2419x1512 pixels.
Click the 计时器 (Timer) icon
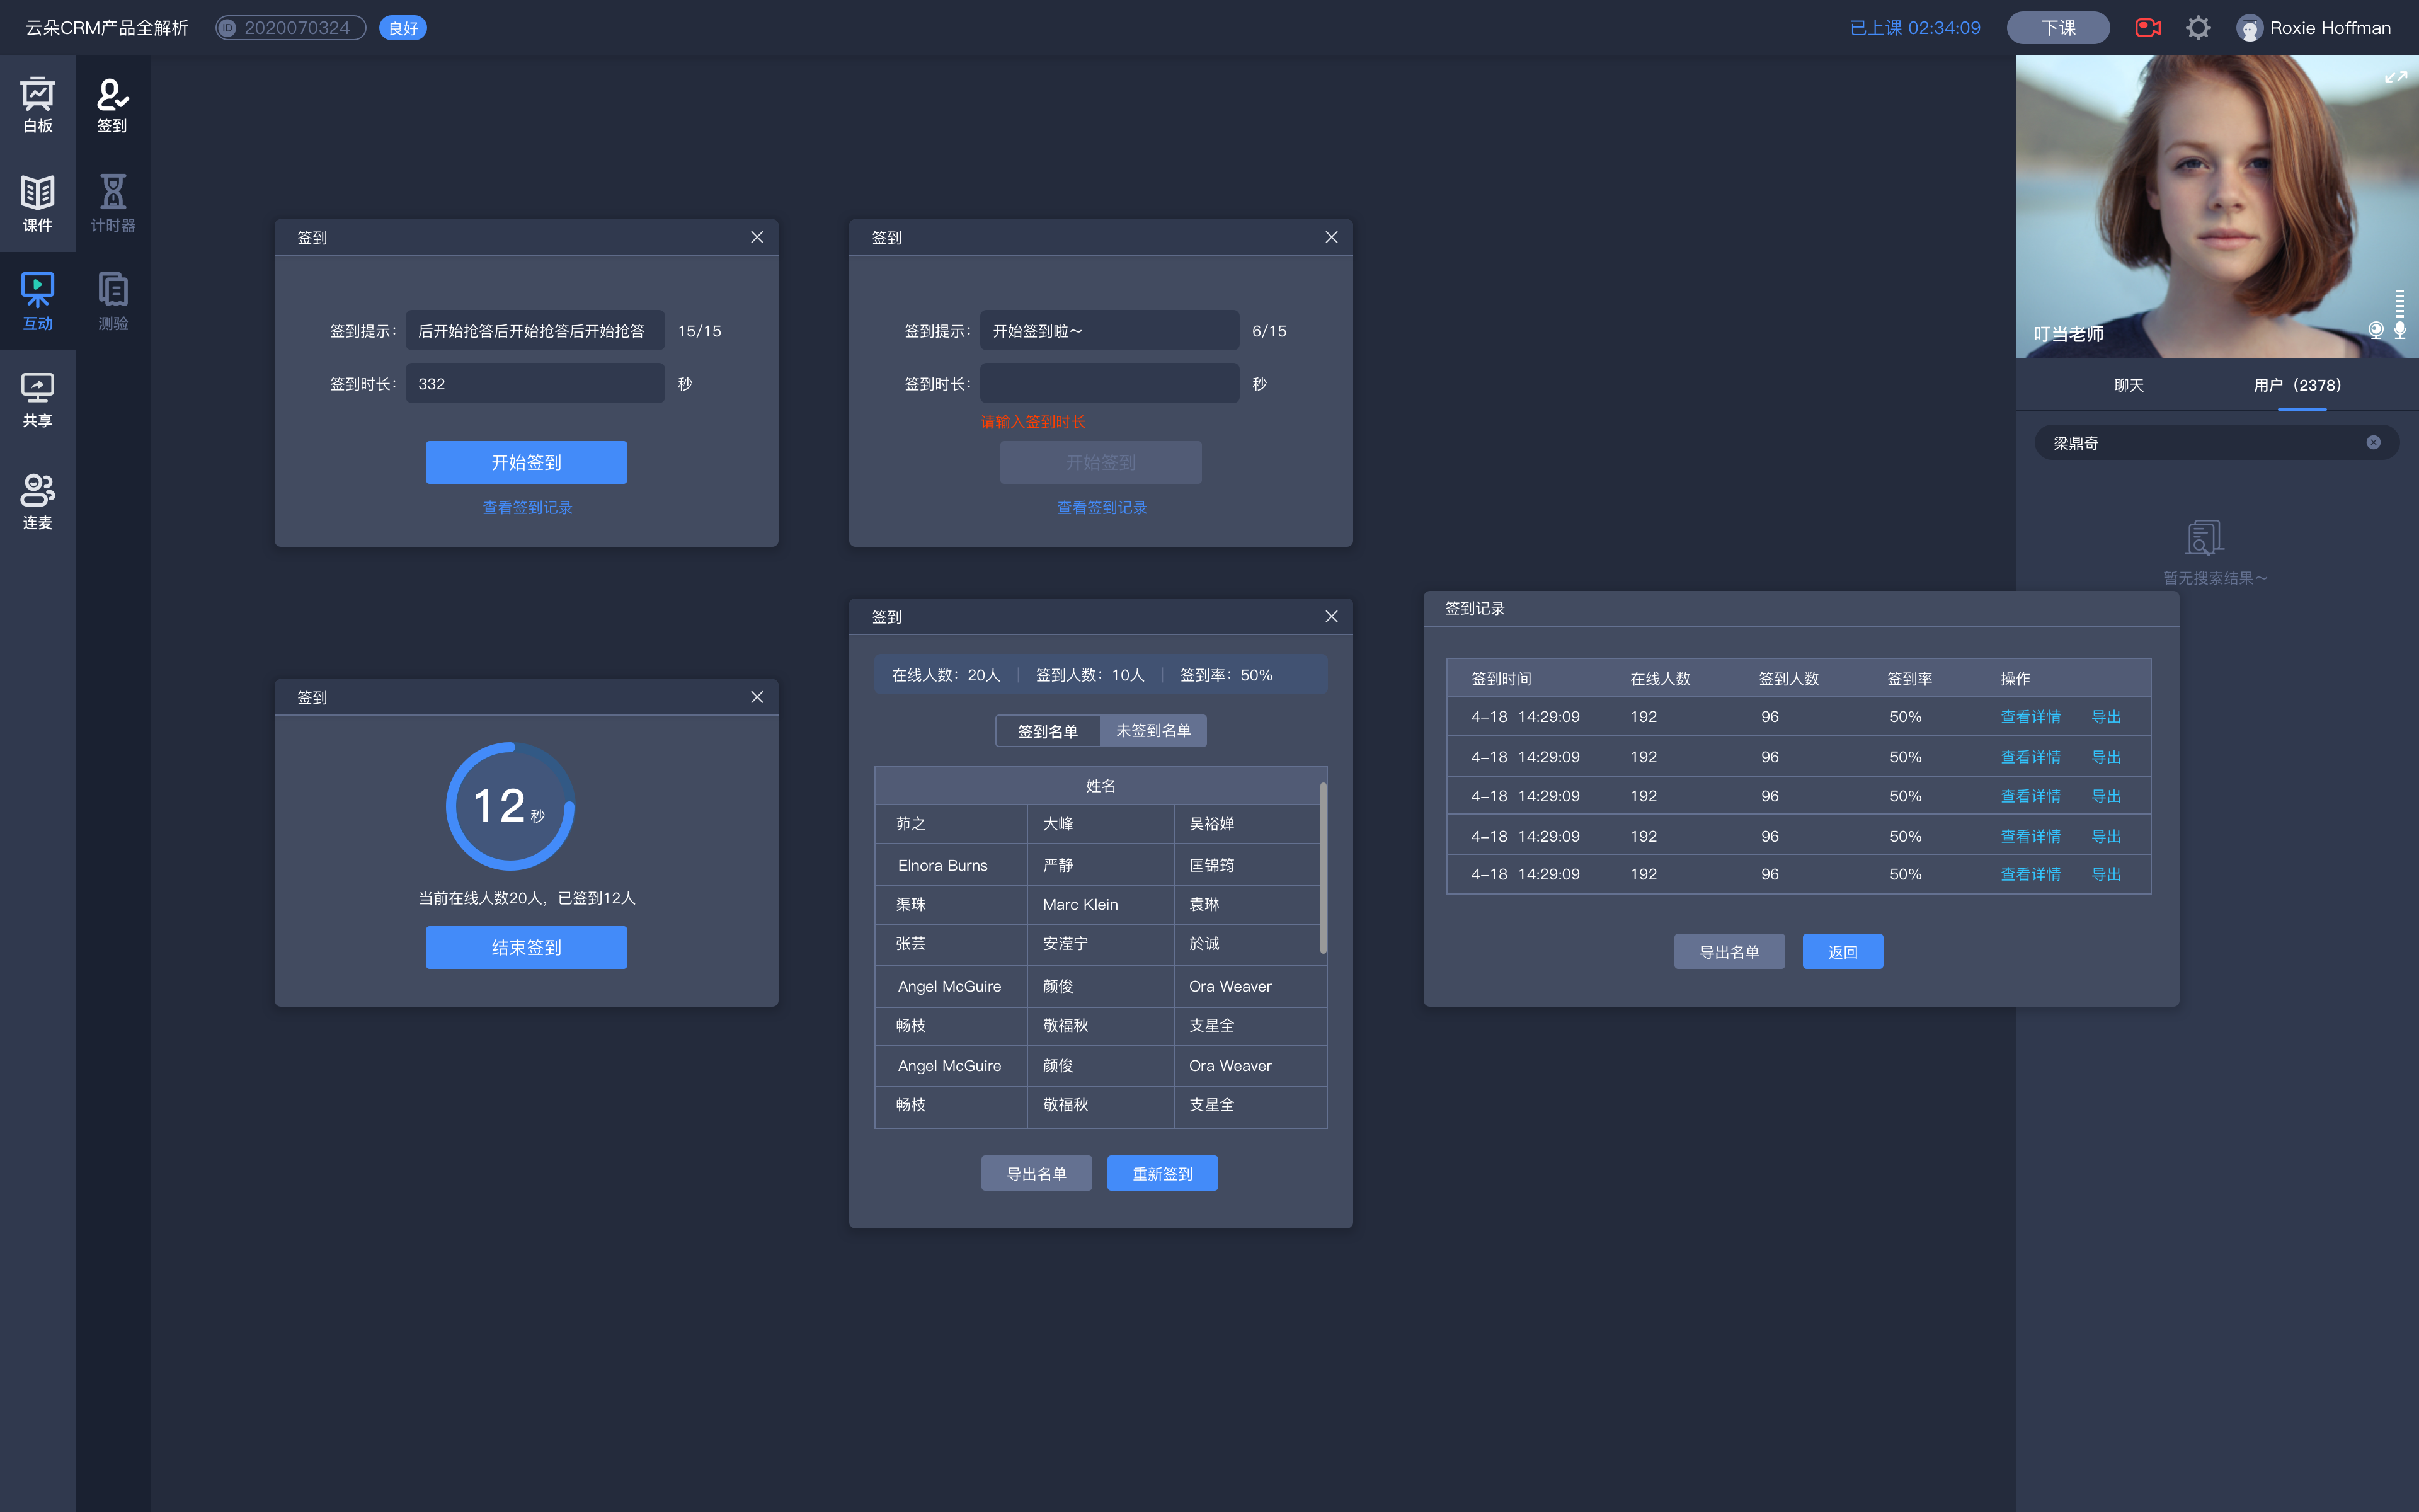tap(112, 200)
